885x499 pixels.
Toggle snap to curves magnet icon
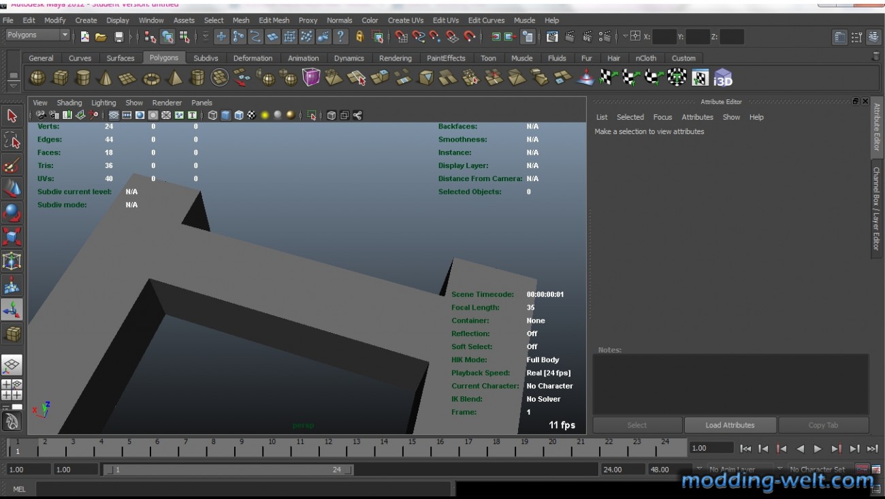[419, 37]
